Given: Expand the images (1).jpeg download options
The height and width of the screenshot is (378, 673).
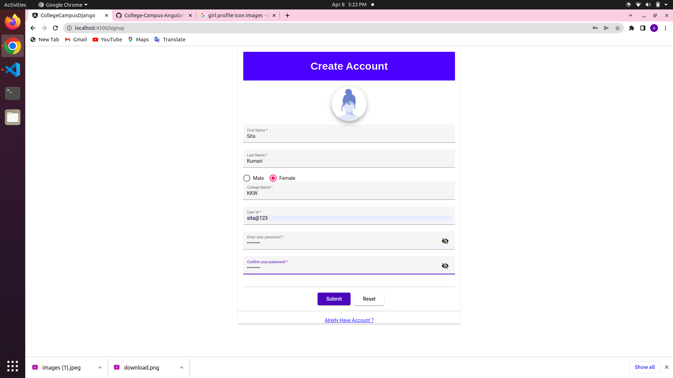Looking at the screenshot, I should (100, 367).
